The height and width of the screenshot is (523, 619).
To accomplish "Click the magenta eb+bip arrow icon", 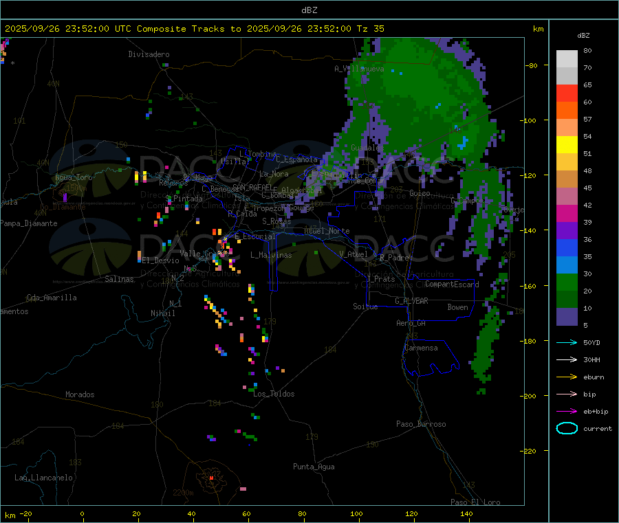I will click(x=567, y=411).
